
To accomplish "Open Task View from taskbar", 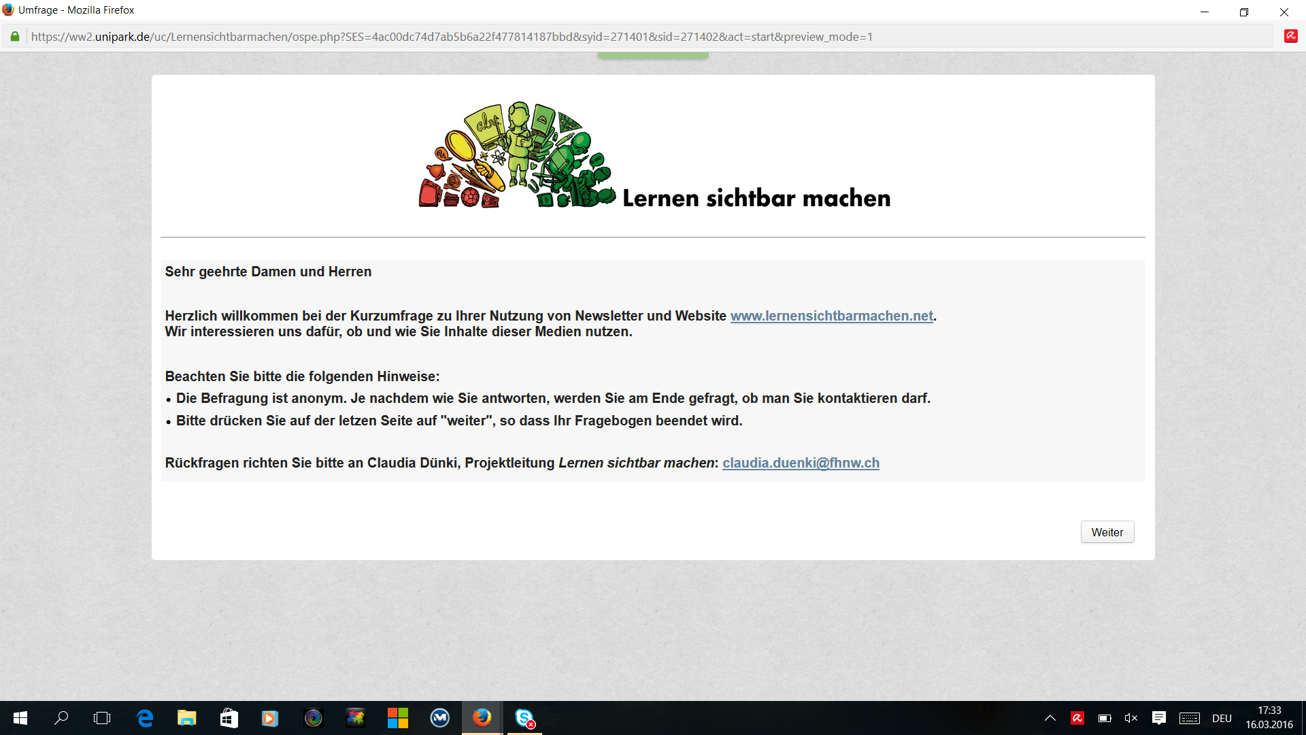I will tap(102, 718).
